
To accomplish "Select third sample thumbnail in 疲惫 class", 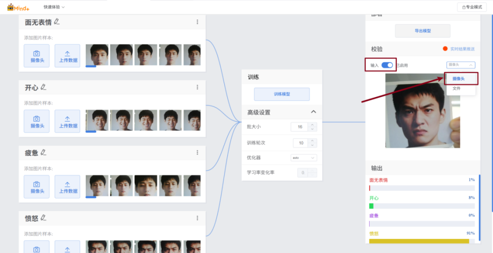I will (x=146, y=185).
